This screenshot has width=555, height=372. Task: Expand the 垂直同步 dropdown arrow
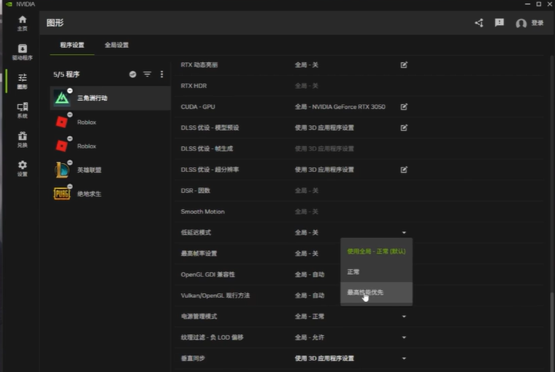[404, 359]
